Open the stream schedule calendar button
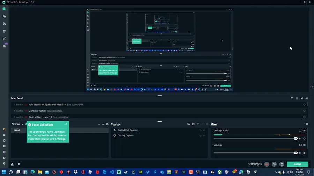This screenshot has height=176, width=314. [x=282, y=164]
